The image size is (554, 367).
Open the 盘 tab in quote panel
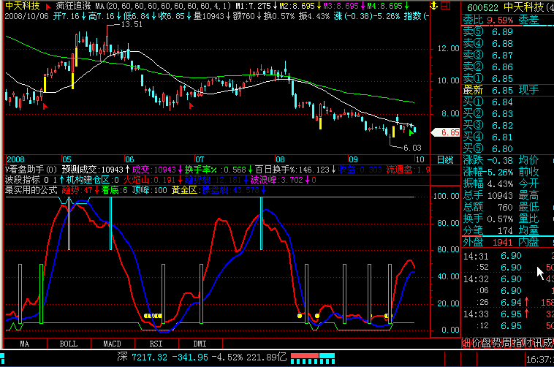click(x=485, y=343)
